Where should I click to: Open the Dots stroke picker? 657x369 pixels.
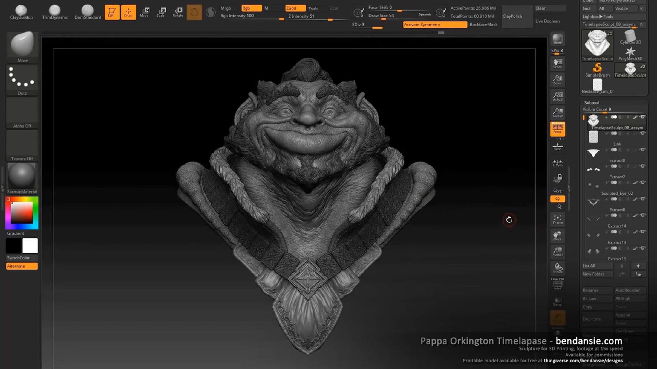22,80
